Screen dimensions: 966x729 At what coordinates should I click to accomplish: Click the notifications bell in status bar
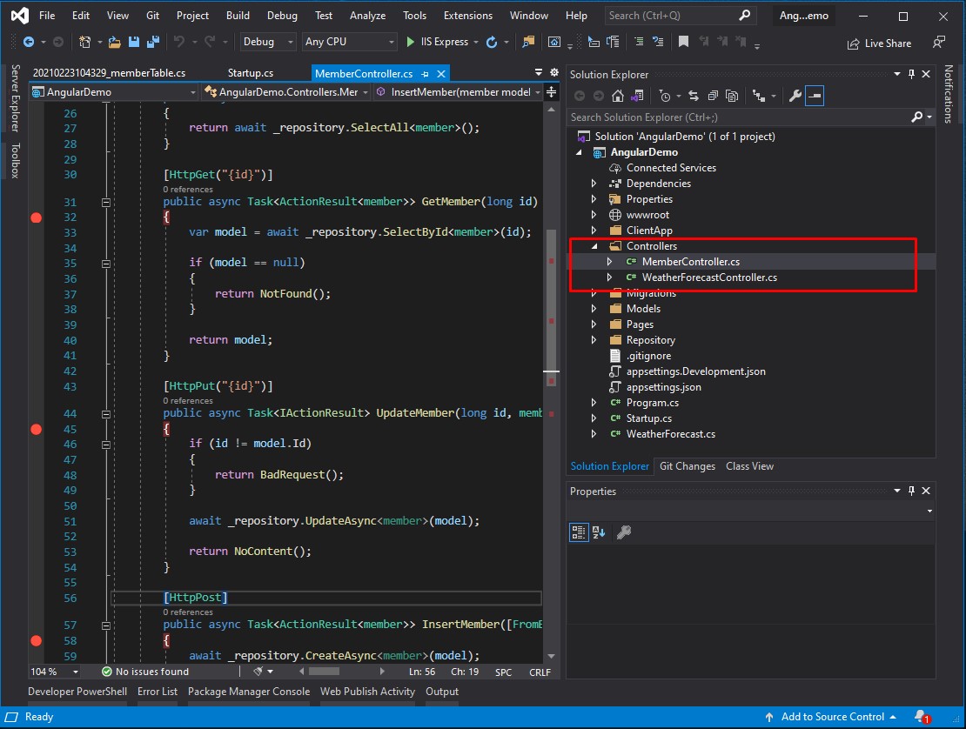(x=922, y=717)
